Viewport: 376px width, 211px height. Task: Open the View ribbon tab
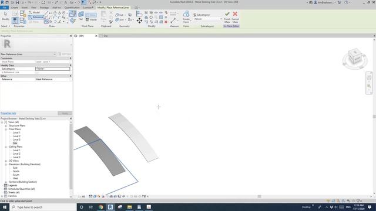pos(33,8)
